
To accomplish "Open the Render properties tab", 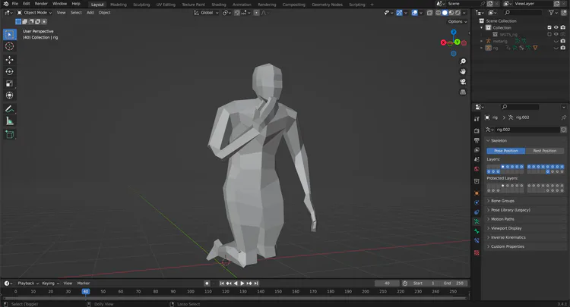I will [477, 131].
